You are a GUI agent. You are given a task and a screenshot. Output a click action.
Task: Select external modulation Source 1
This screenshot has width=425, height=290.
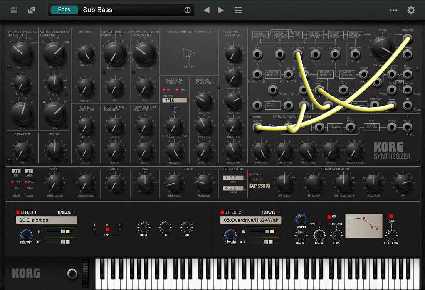[250, 174]
